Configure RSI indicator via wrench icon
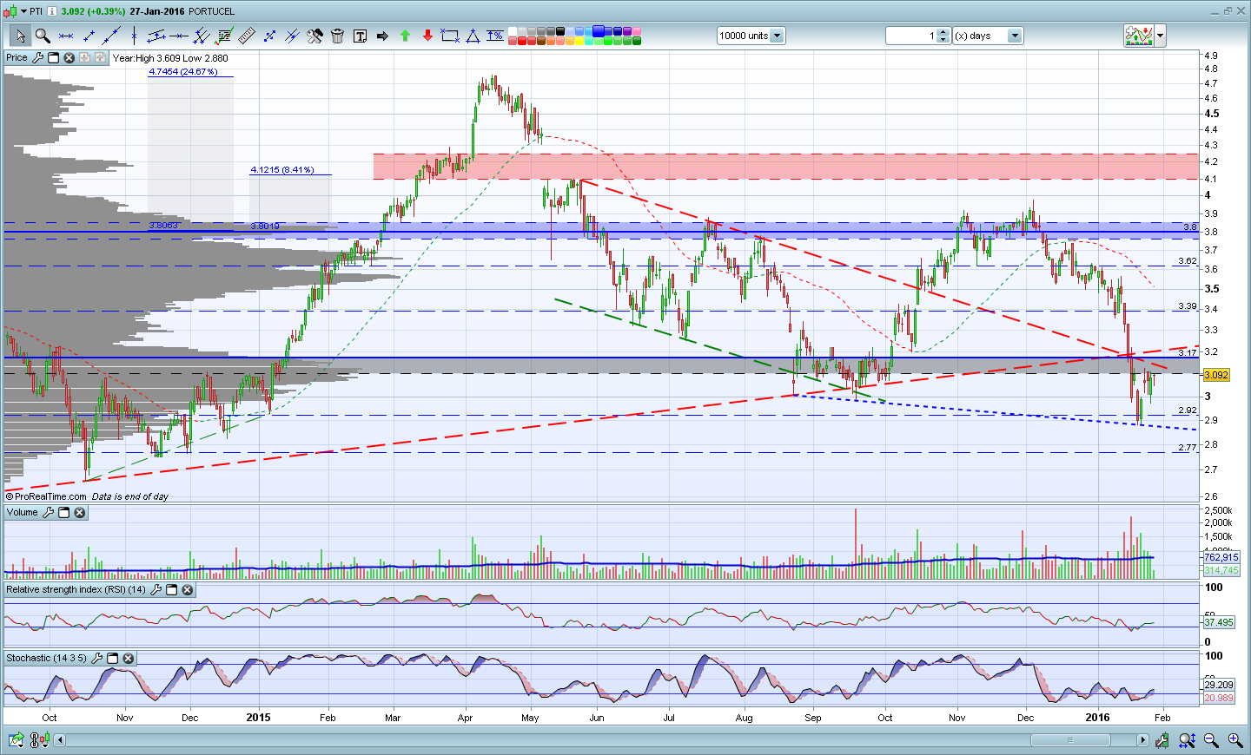Viewport: 1251px width, 755px height. click(x=156, y=590)
